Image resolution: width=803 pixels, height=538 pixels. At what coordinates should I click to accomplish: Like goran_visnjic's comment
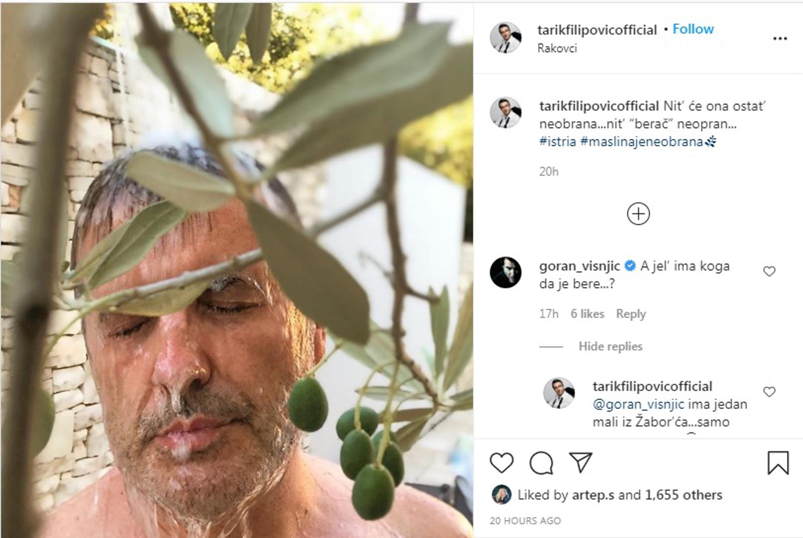tap(769, 271)
